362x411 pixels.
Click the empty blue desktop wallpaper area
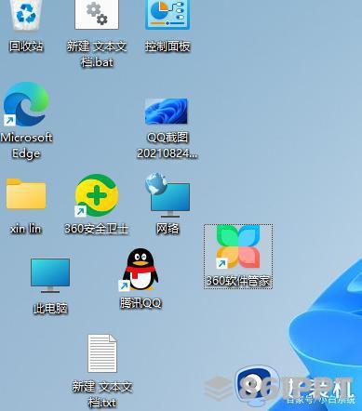click(x=279, y=109)
